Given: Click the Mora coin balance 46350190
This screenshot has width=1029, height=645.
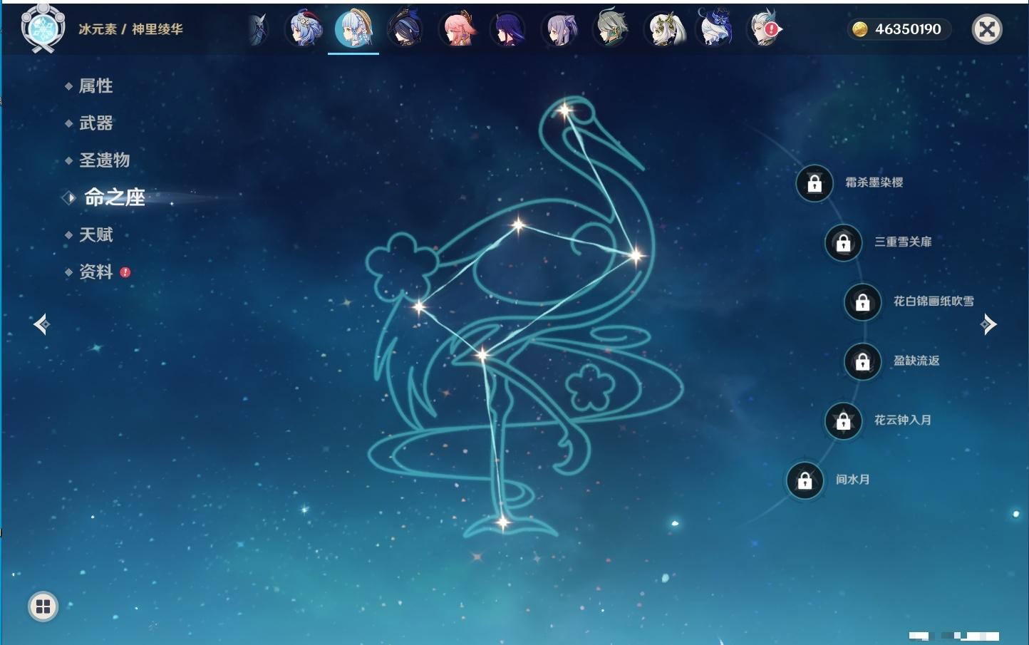Looking at the screenshot, I should point(898,29).
